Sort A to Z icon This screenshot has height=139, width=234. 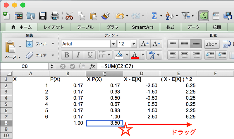[170, 16]
